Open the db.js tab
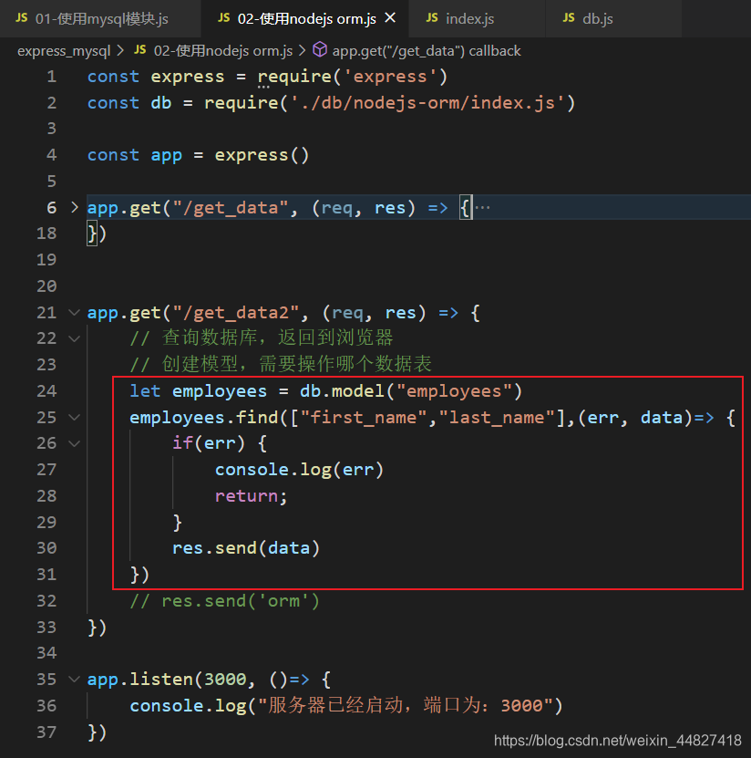This screenshot has height=758, width=751. tap(613, 19)
